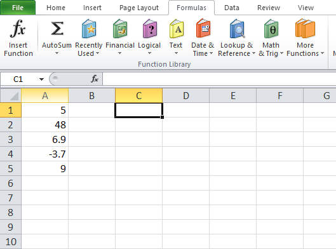This screenshot has height=249, width=336.
Task: Open the More Functions books icon
Action: click(305, 28)
